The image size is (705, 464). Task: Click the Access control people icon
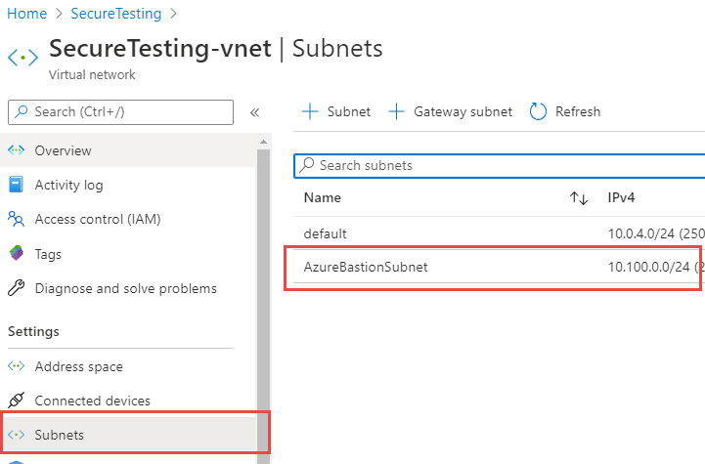pyautogui.click(x=17, y=219)
